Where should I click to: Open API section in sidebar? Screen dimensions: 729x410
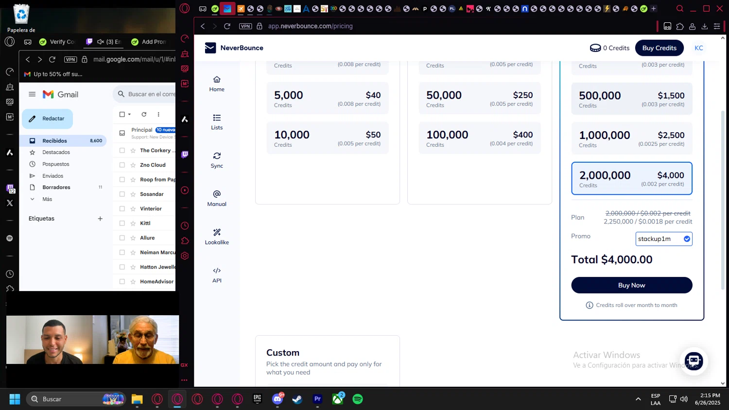(x=217, y=275)
